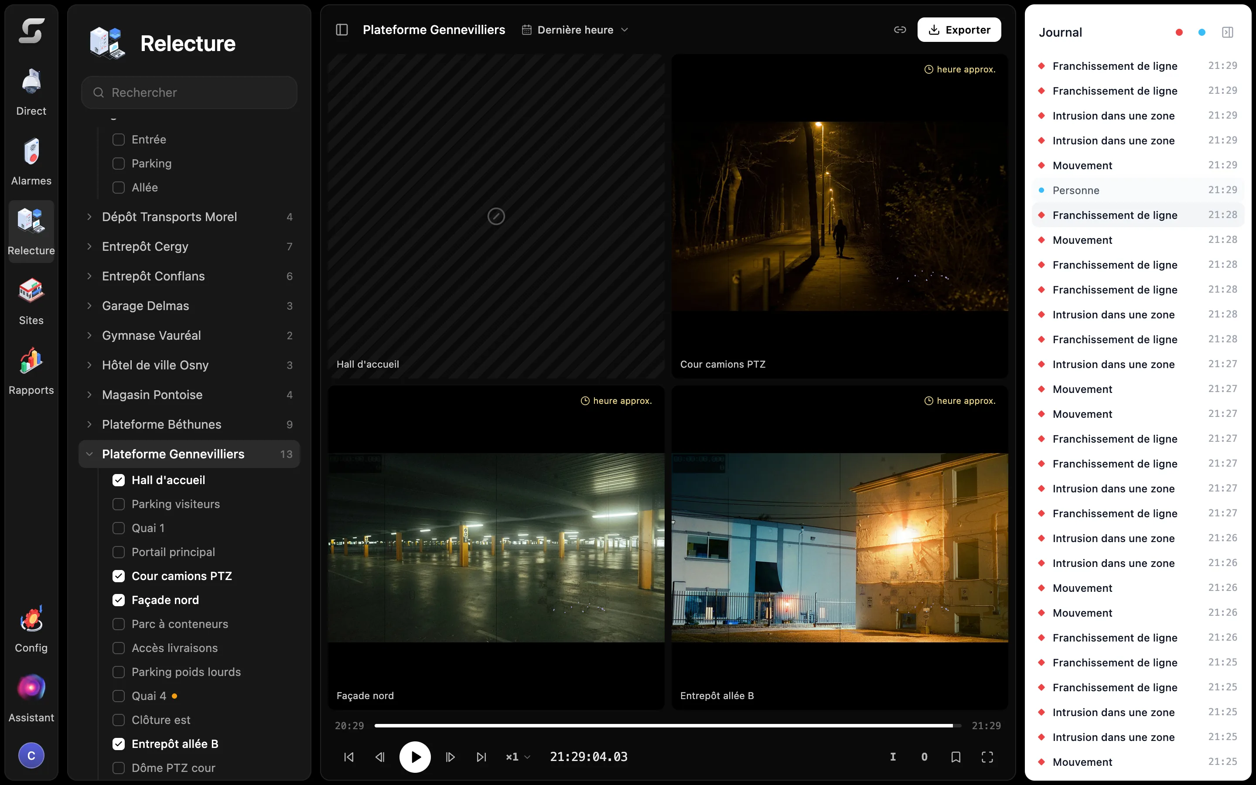The image size is (1256, 785).
Task: Click the playback timeline progress bar
Action: pyautogui.click(x=667, y=726)
